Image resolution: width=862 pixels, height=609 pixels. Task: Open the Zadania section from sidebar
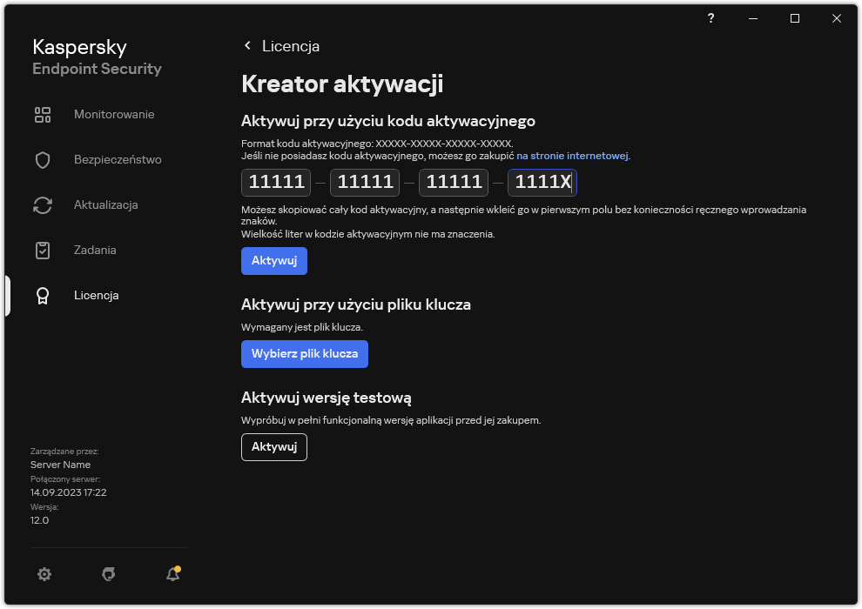tap(95, 250)
